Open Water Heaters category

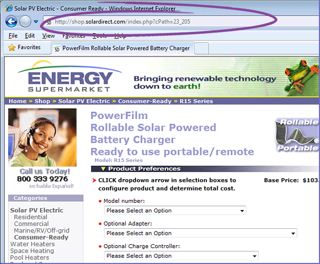(33, 244)
